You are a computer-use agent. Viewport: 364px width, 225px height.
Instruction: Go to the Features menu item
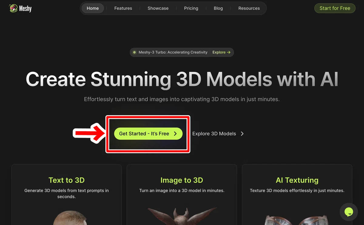click(123, 8)
